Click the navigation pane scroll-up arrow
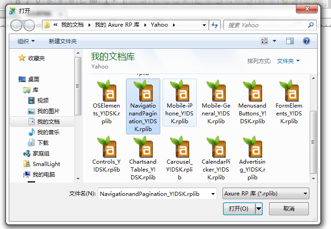The width and height of the screenshot is (331, 229). (x=78, y=53)
